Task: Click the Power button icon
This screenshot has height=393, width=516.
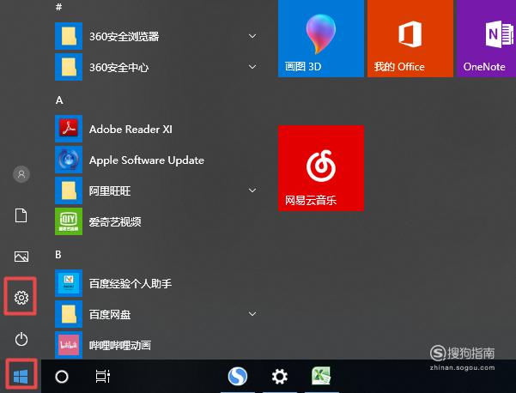Action: tap(21, 339)
